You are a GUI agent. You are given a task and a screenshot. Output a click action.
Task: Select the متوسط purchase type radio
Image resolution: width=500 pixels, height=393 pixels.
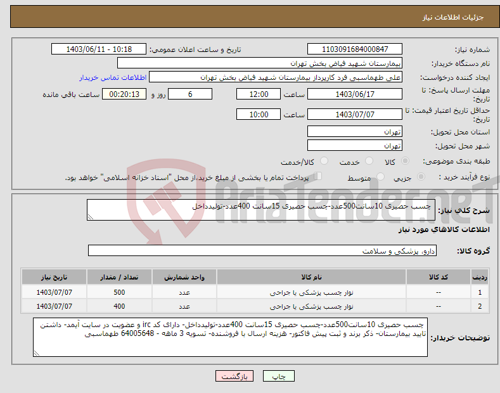[380, 177]
